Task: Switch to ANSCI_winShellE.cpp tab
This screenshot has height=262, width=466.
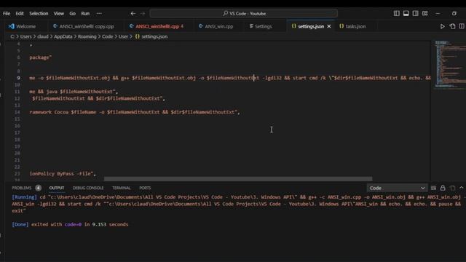Action: click(157, 26)
